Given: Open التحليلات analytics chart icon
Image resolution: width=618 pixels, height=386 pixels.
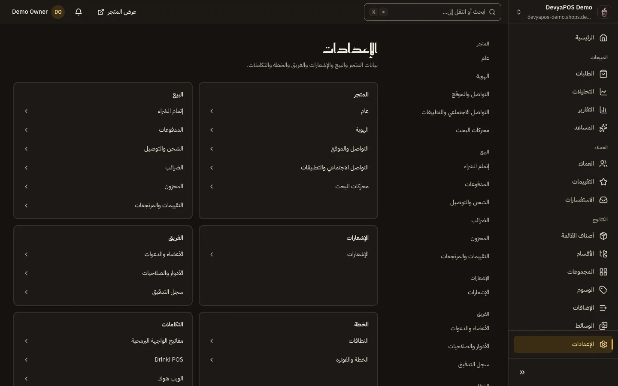Looking at the screenshot, I should (x=603, y=92).
